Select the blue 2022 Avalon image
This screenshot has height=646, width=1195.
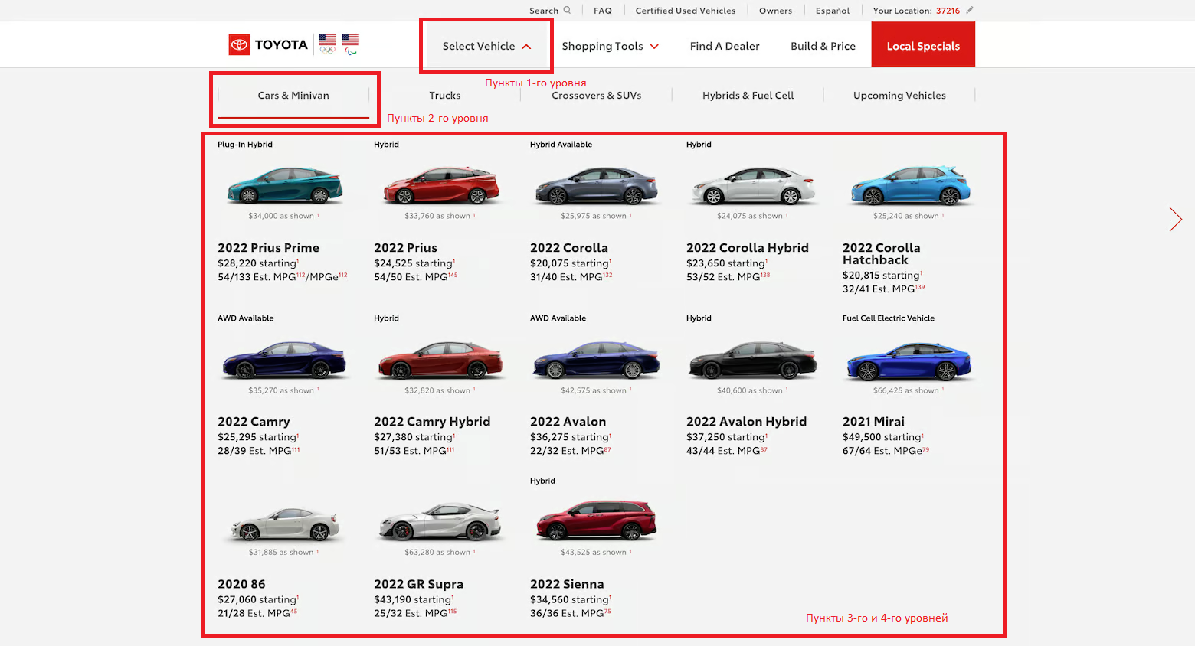click(x=597, y=360)
